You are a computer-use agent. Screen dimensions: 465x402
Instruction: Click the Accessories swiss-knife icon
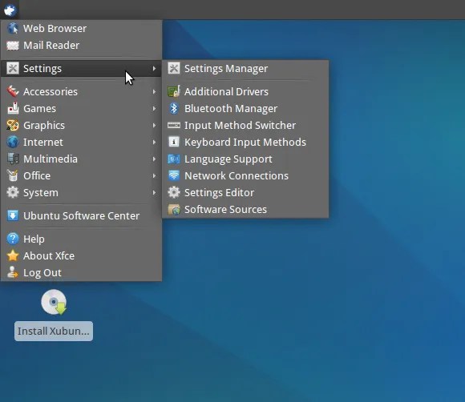(x=13, y=91)
